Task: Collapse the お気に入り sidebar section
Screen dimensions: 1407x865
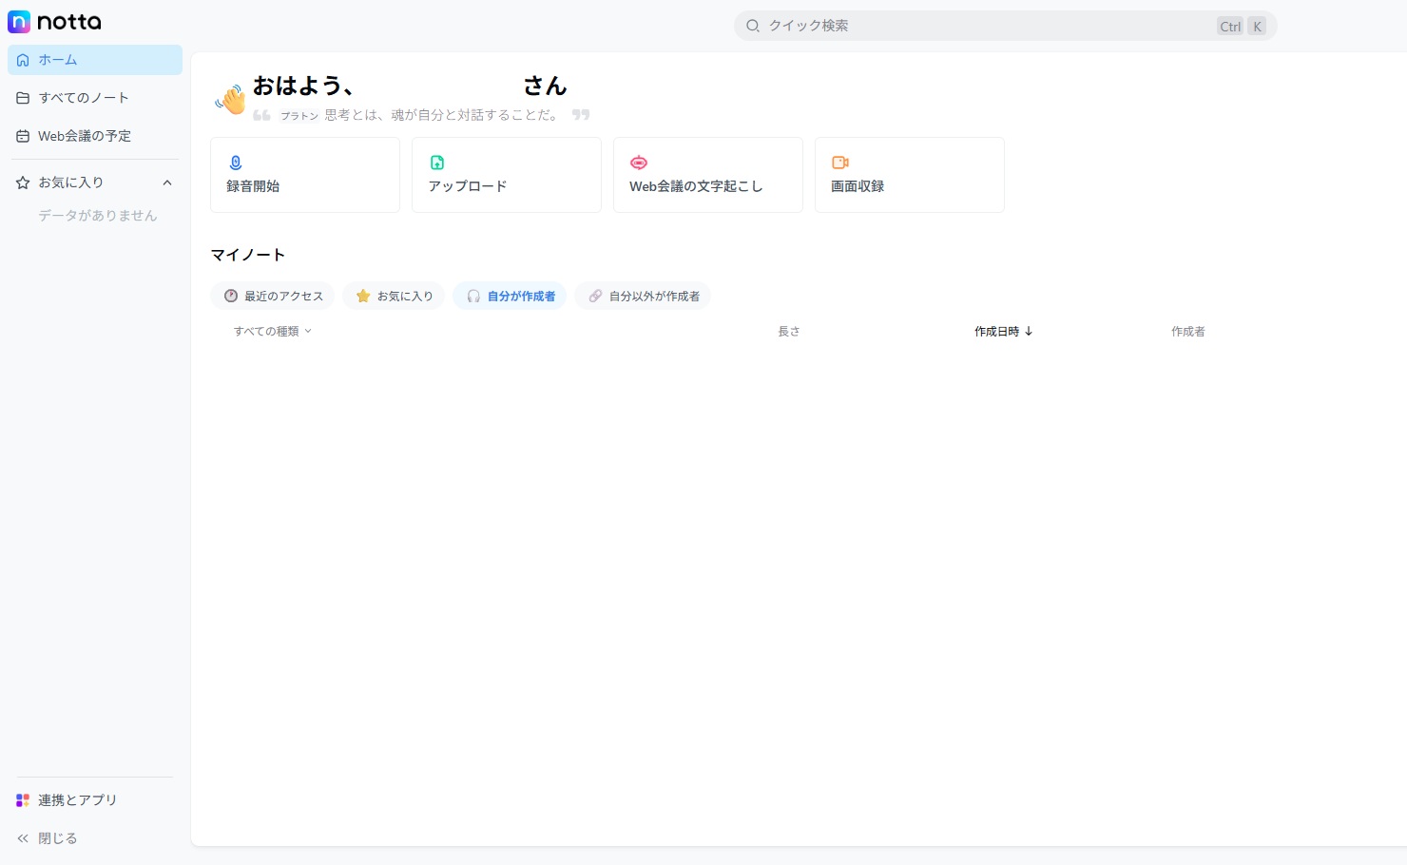Action: pos(167,183)
